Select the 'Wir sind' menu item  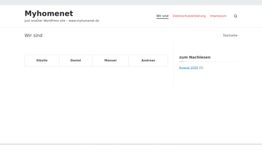(x=162, y=16)
